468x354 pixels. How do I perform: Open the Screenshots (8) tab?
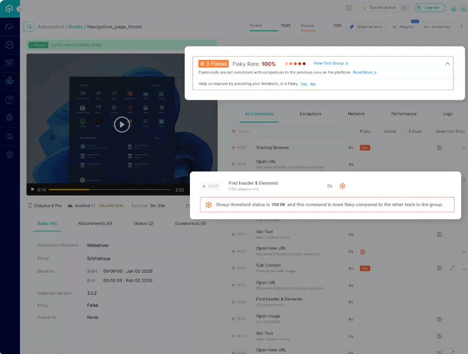point(190,223)
